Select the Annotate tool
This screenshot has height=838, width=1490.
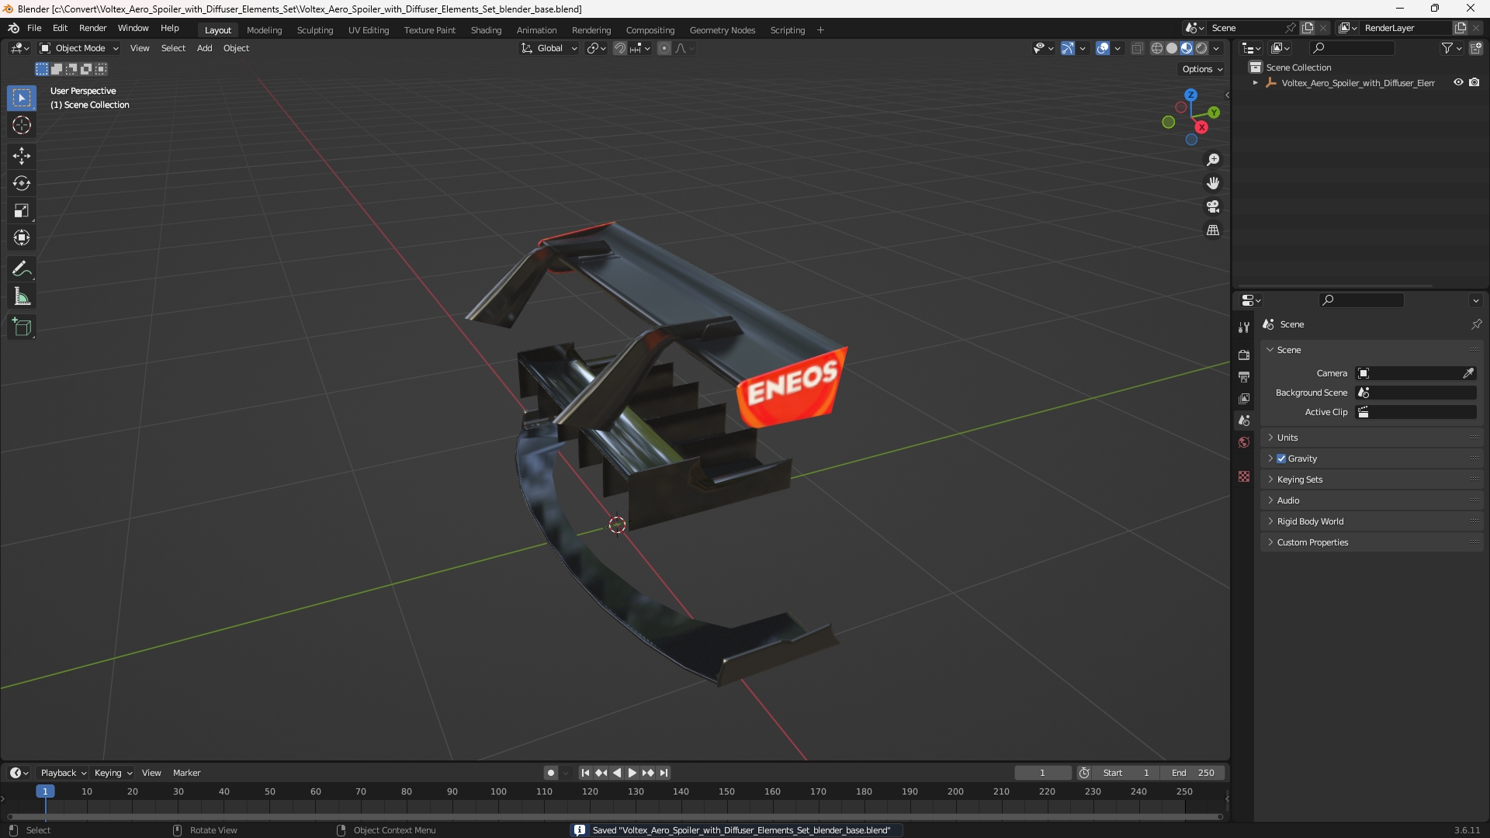pyautogui.click(x=22, y=269)
